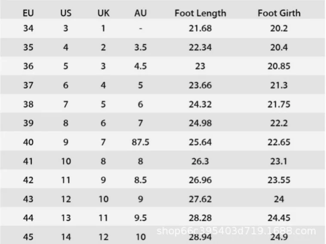The image size is (326, 244).
Task: Click the UK column header
Action: click(x=103, y=13)
